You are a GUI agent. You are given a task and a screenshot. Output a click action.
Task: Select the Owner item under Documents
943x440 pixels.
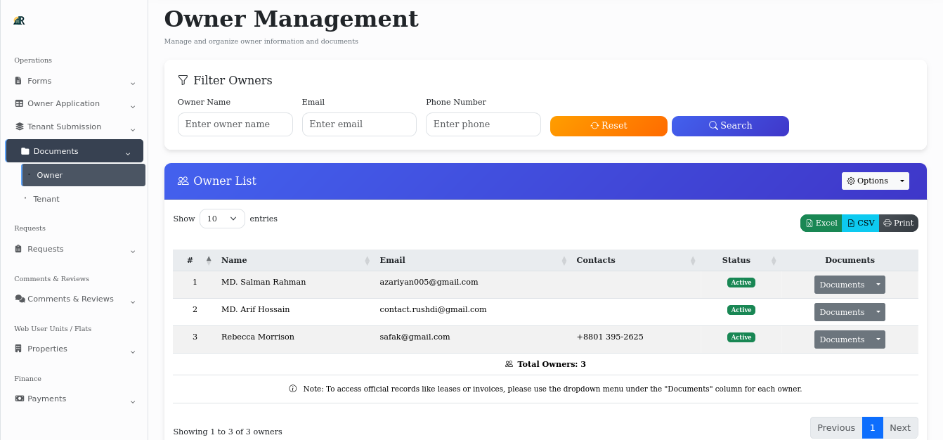(x=50, y=174)
